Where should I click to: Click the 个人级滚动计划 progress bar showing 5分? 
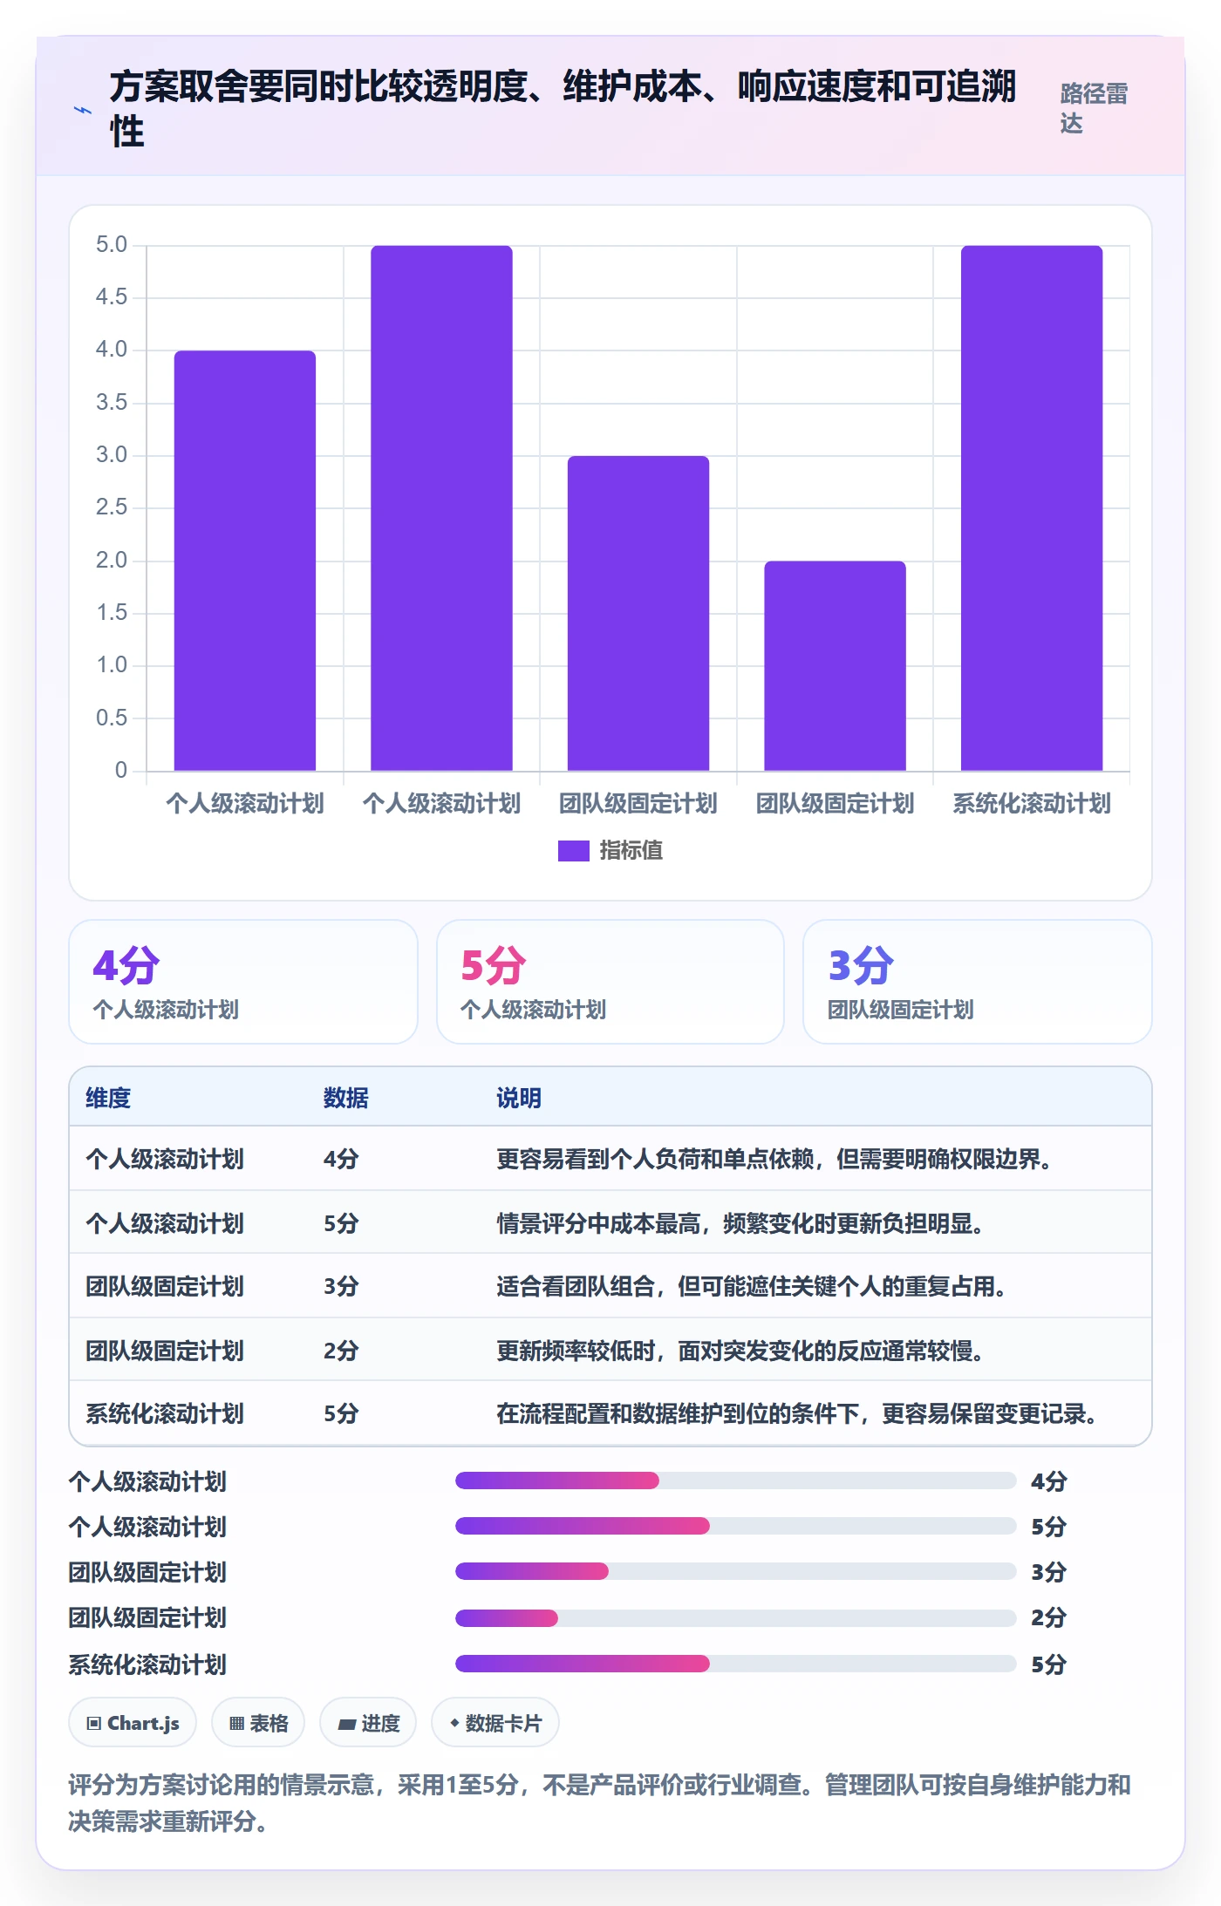(736, 1526)
